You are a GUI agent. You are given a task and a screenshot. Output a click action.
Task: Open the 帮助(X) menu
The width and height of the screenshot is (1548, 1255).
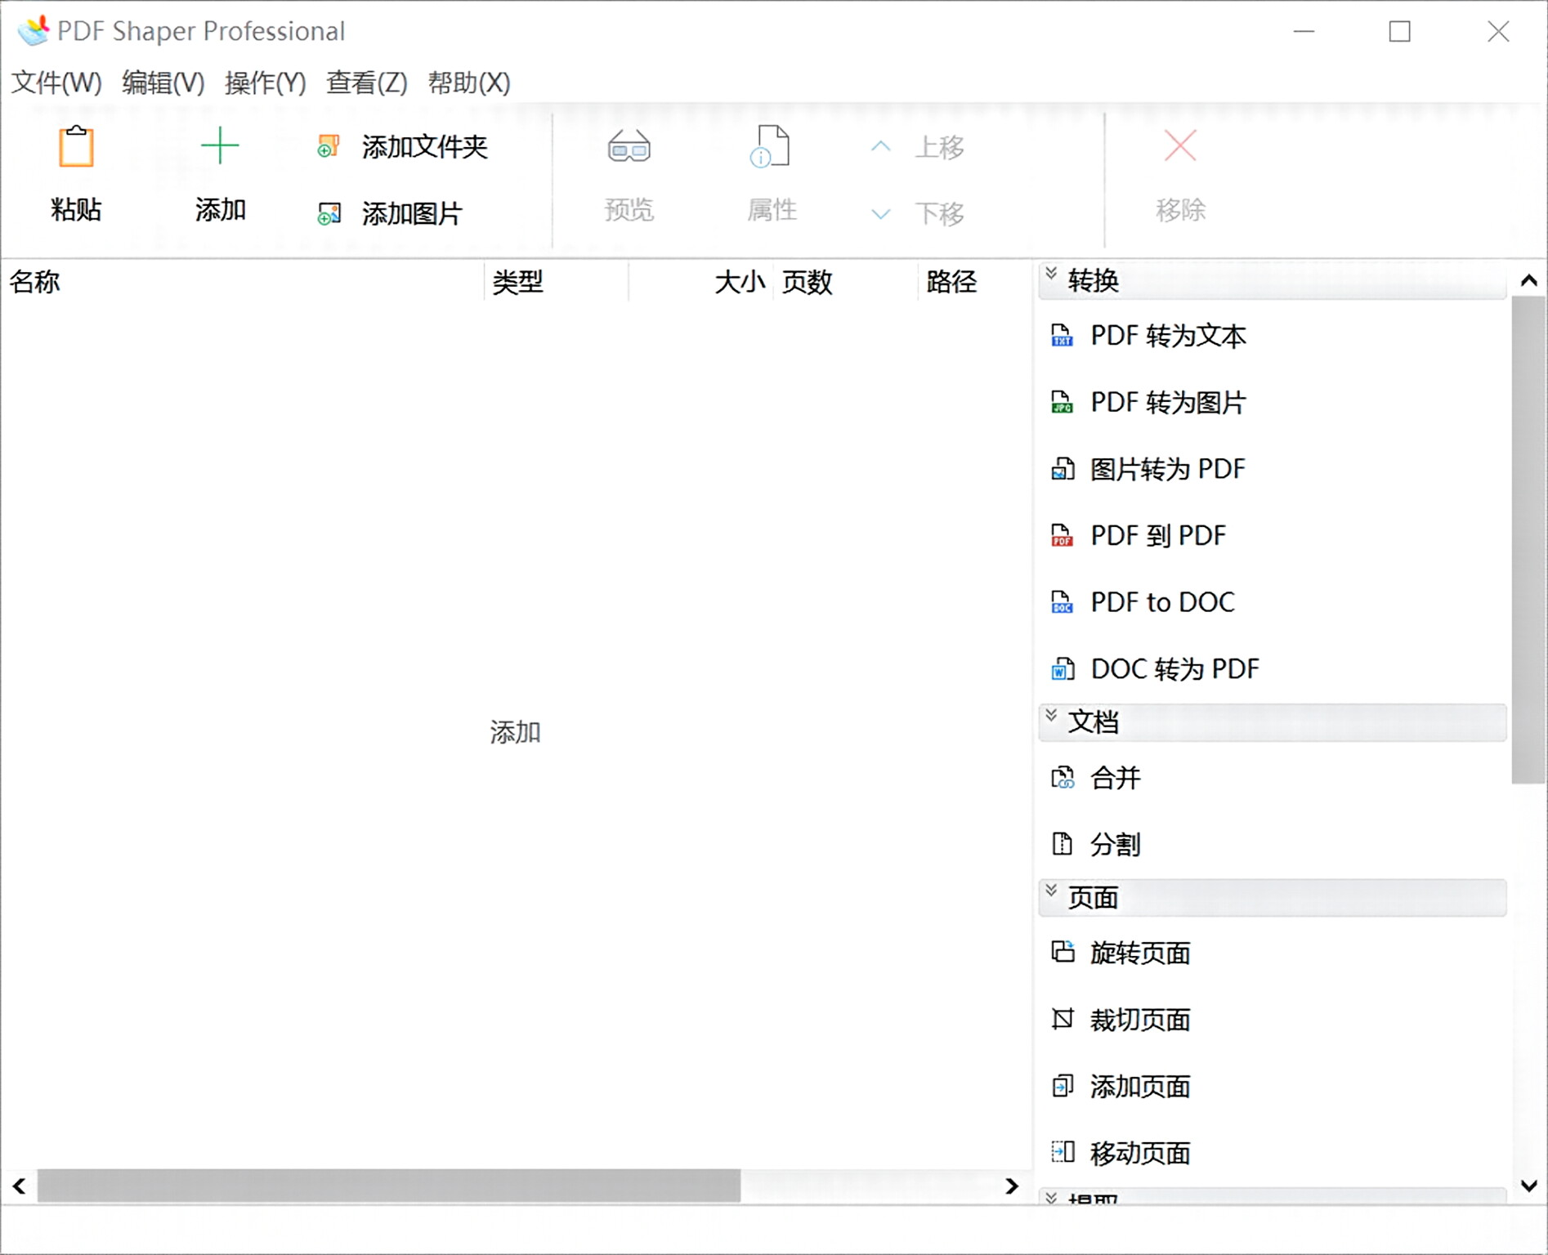pyautogui.click(x=469, y=83)
